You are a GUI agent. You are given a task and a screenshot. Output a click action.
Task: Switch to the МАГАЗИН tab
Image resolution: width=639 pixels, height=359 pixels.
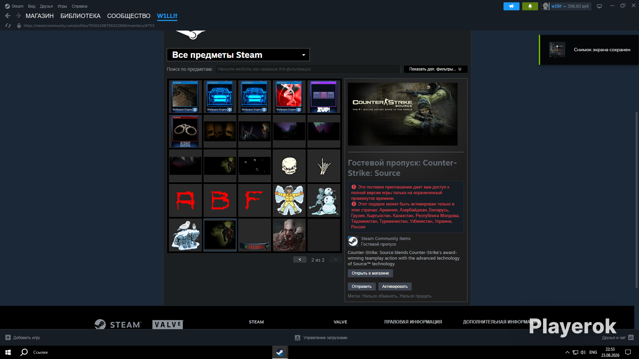(40, 16)
